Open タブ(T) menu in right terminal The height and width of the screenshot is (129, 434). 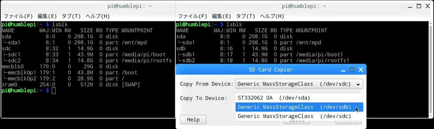point(245,16)
